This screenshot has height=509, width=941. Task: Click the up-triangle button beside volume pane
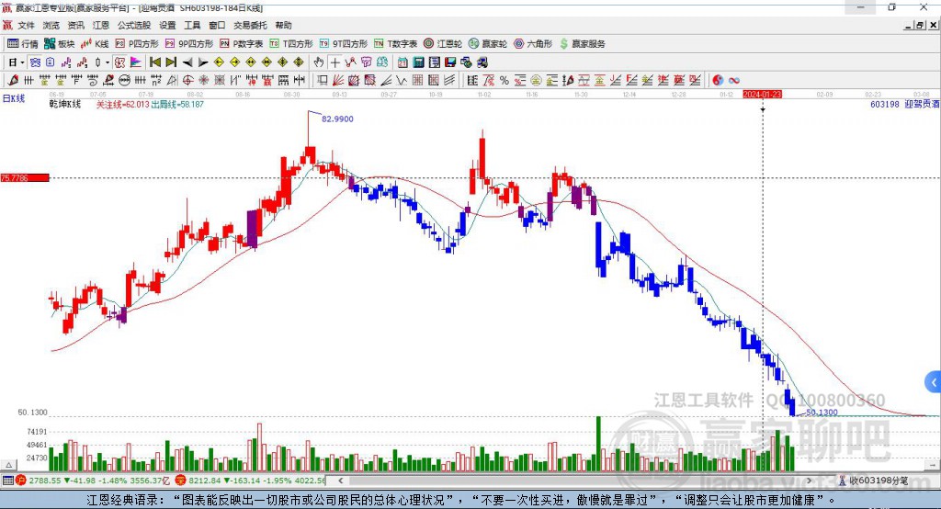click(x=8, y=465)
